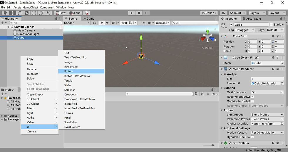Lock the Hierarchy panel
Image resolution: width=288 pixels, height=152 pixels.
[x=56, y=18]
